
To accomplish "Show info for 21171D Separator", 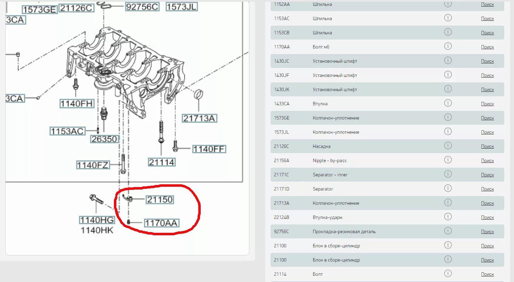I will tap(448, 188).
